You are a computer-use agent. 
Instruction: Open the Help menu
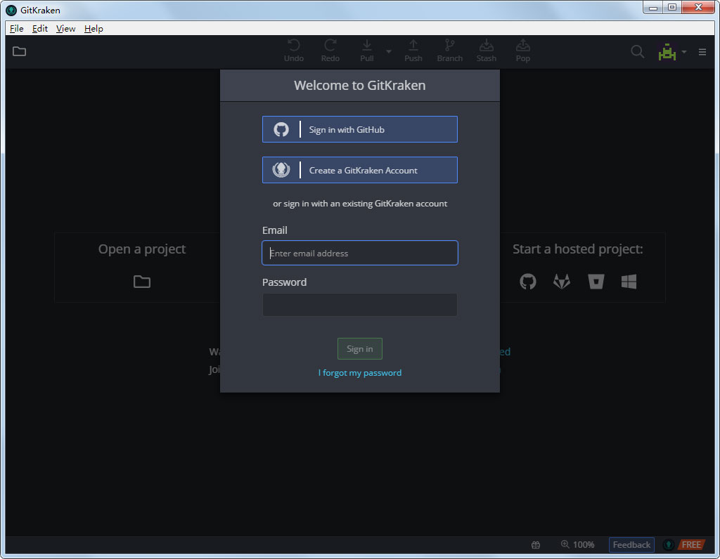[94, 28]
